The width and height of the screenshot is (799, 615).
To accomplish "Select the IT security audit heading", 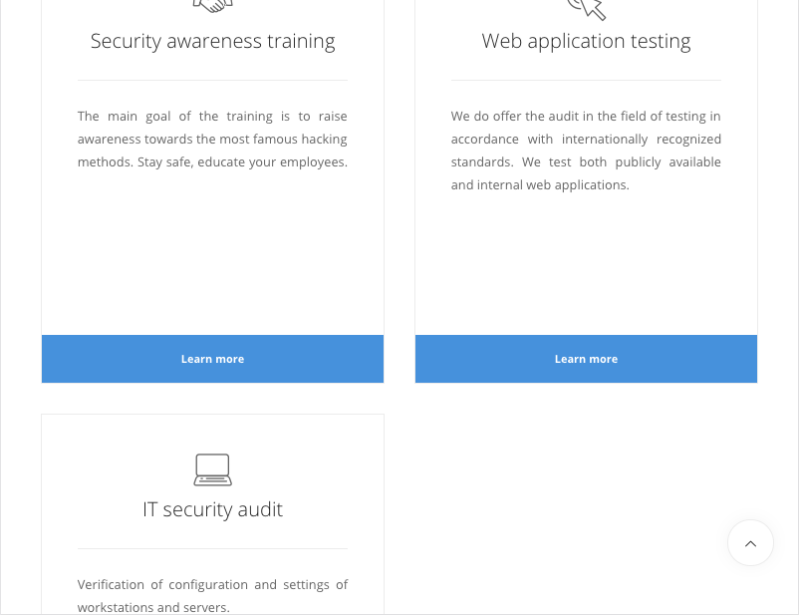I will (212, 509).
